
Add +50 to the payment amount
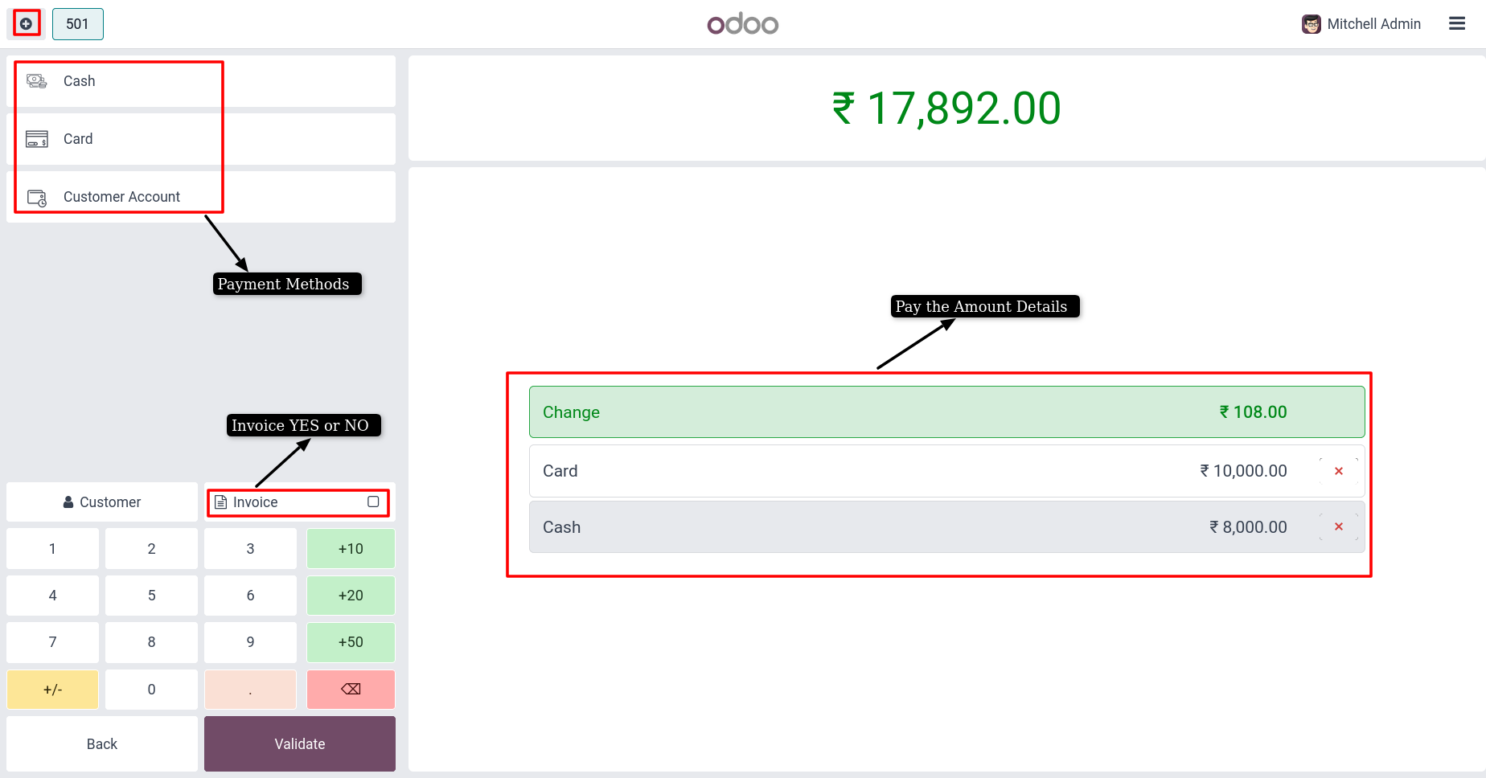(x=351, y=642)
